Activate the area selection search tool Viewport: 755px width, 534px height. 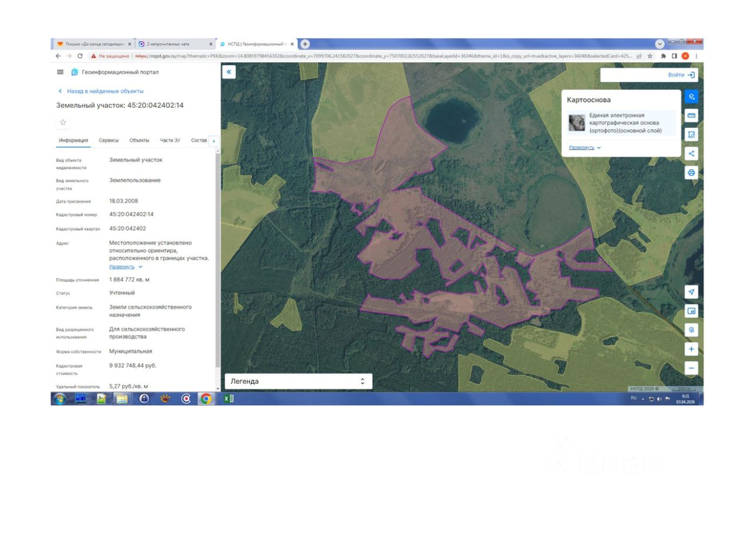tap(691, 134)
